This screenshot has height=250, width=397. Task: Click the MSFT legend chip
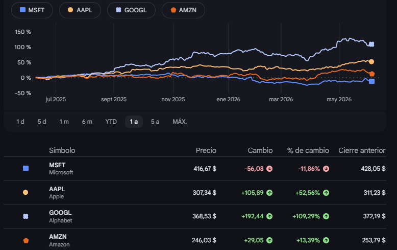click(x=32, y=10)
